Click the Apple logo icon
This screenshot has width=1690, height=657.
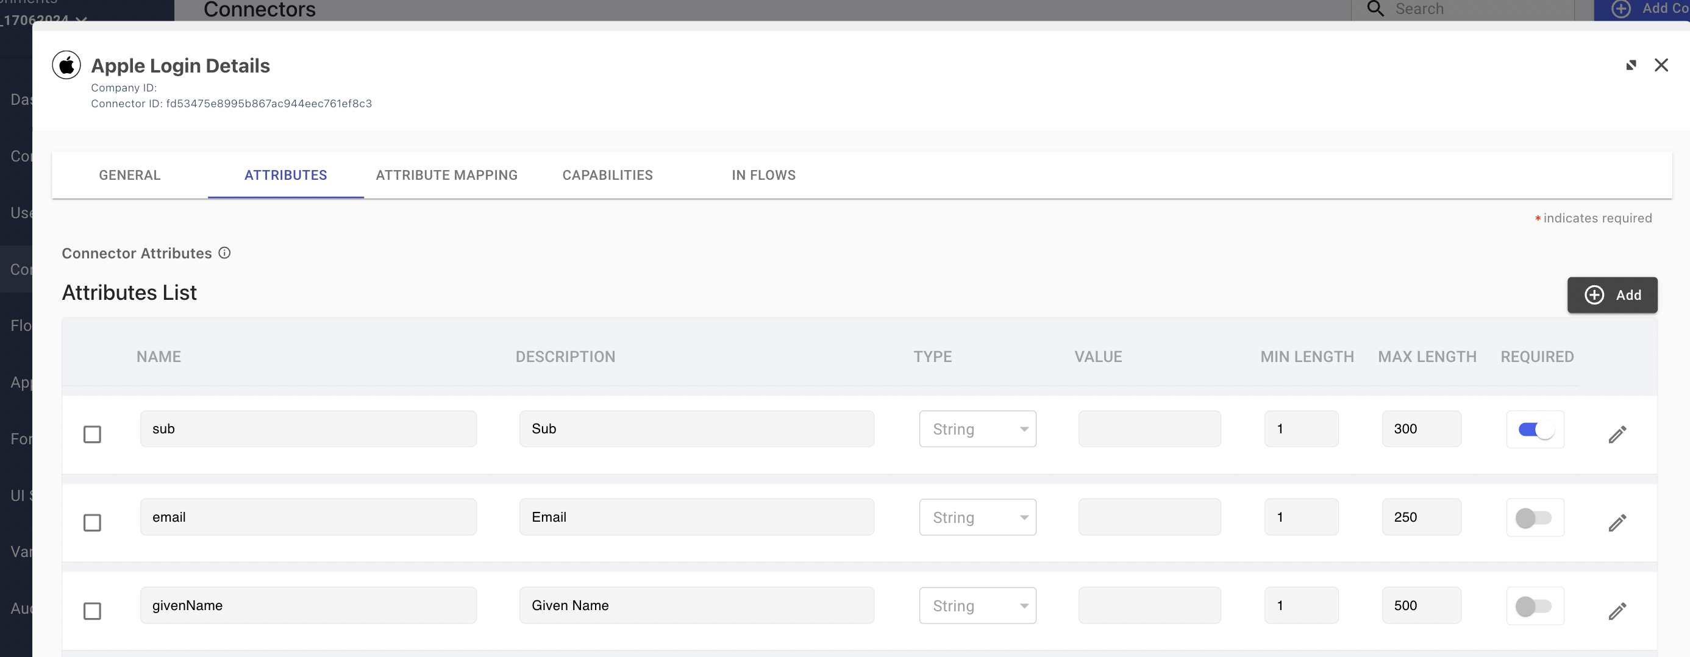pyautogui.click(x=66, y=65)
